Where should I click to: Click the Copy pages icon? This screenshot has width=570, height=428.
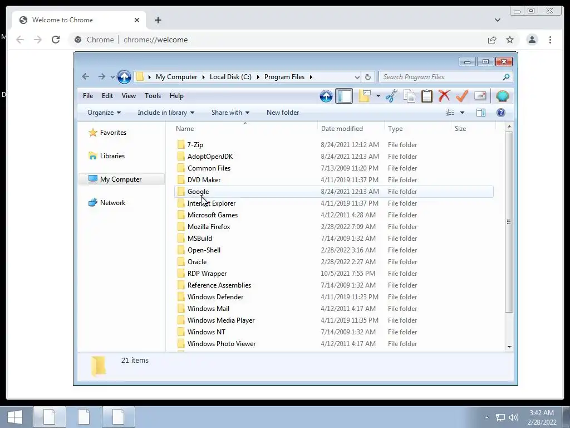pos(409,96)
